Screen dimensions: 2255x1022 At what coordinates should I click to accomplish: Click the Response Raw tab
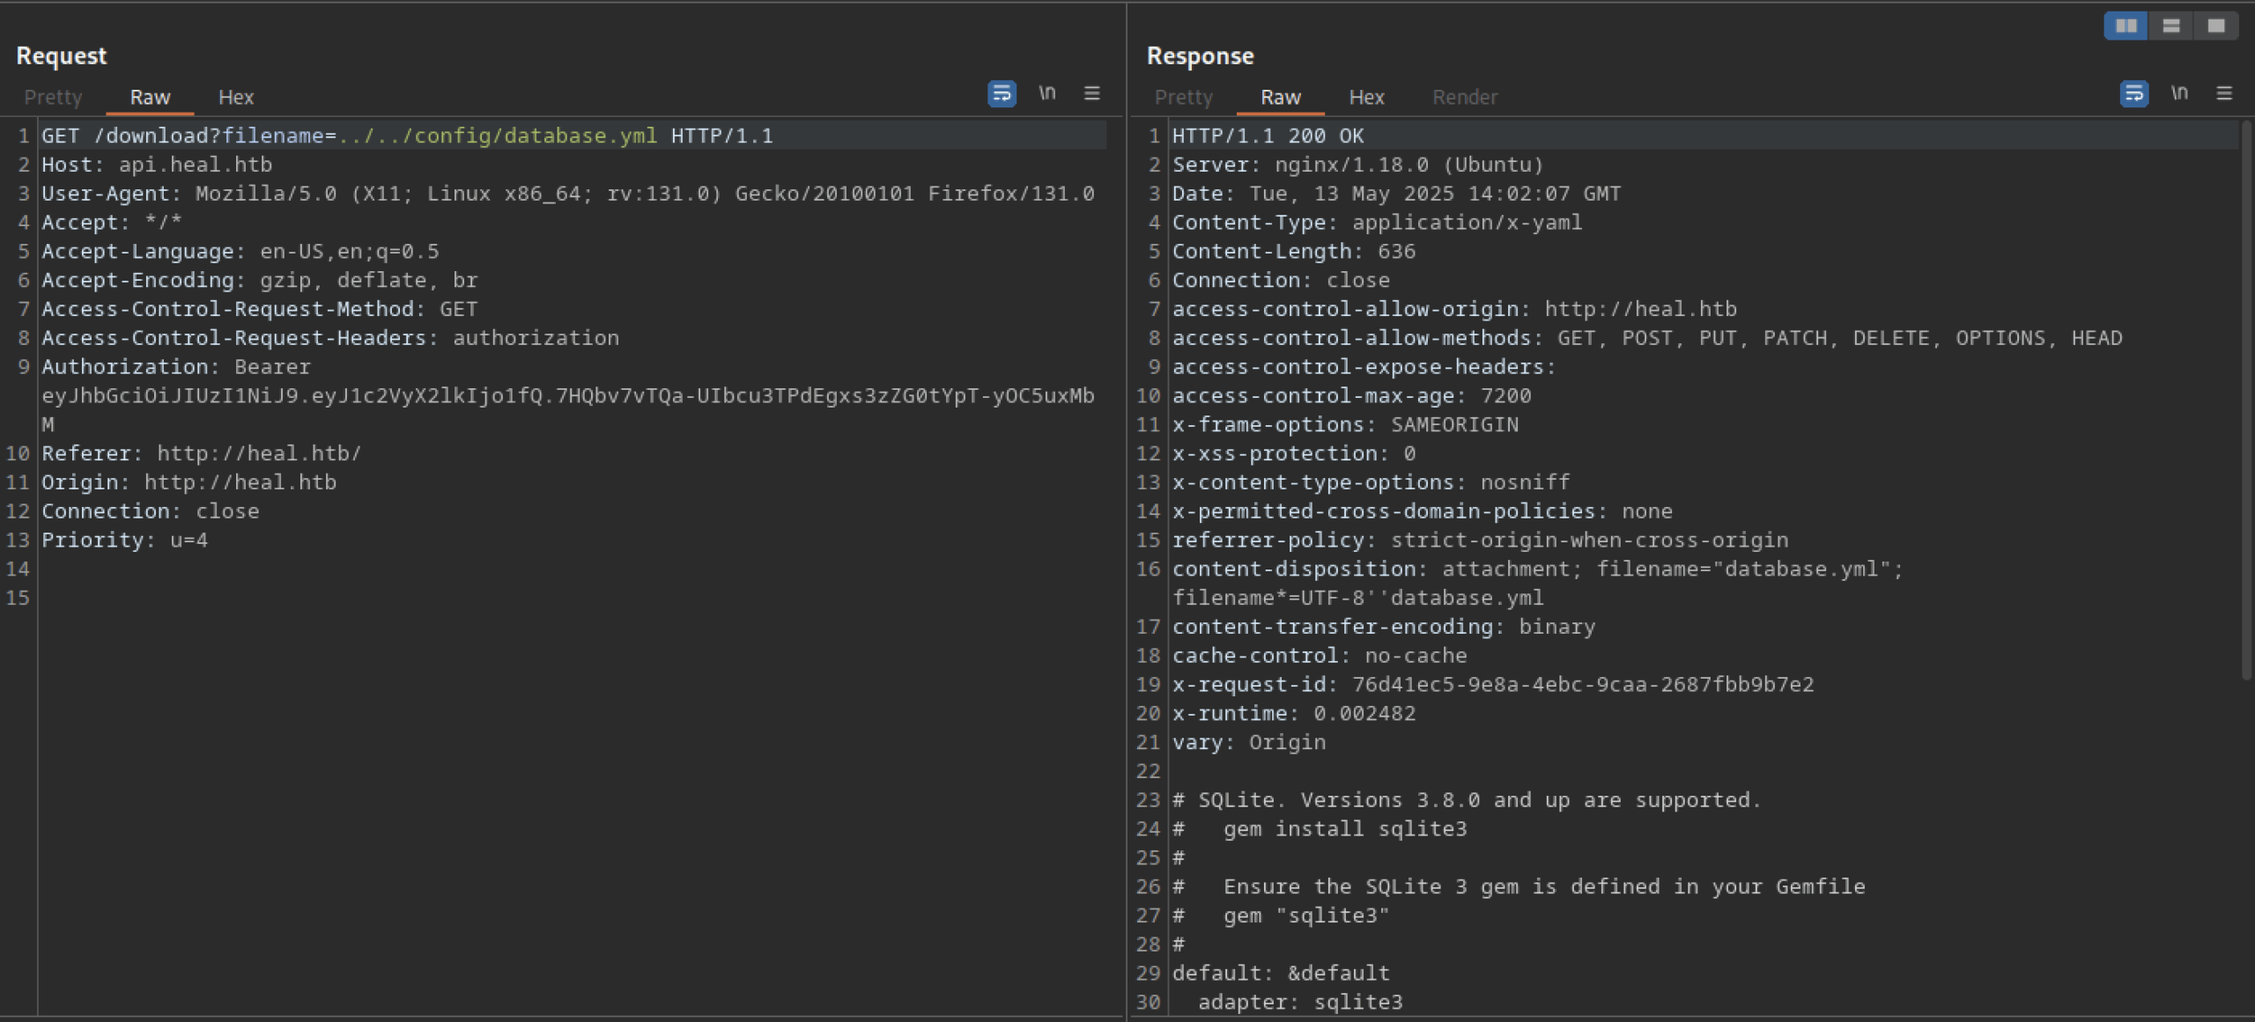(x=1280, y=97)
